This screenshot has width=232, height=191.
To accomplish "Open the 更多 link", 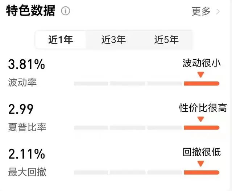I will 201,11.
